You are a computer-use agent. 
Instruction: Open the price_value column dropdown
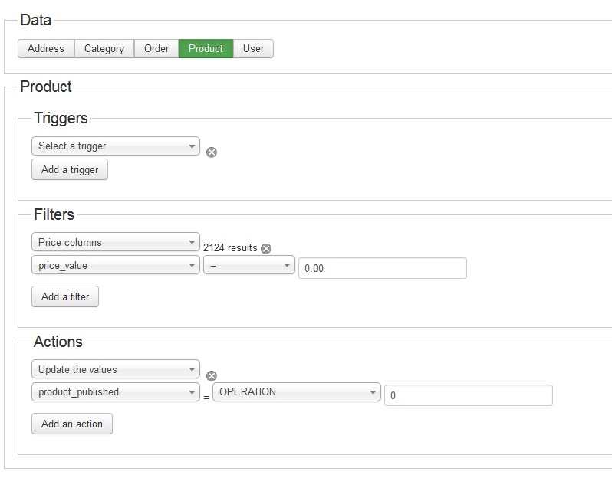click(x=116, y=266)
